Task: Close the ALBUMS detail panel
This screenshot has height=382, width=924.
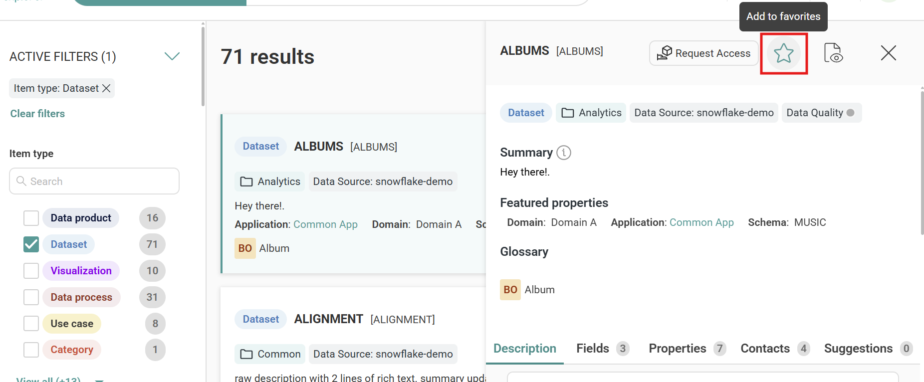Action: (x=888, y=53)
